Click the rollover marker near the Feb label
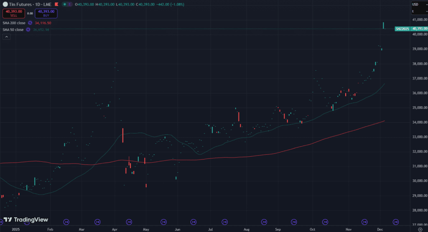 pyautogui.click(x=66, y=222)
